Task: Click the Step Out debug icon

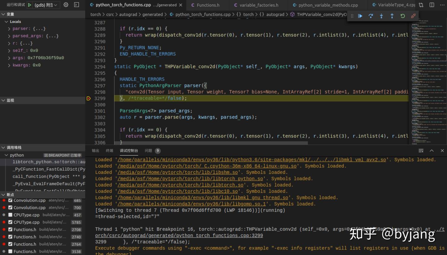Action: tap(392, 16)
